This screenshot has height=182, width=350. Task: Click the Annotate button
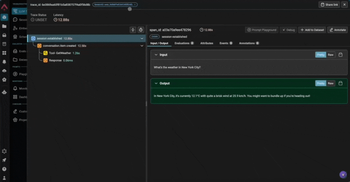(337, 30)
